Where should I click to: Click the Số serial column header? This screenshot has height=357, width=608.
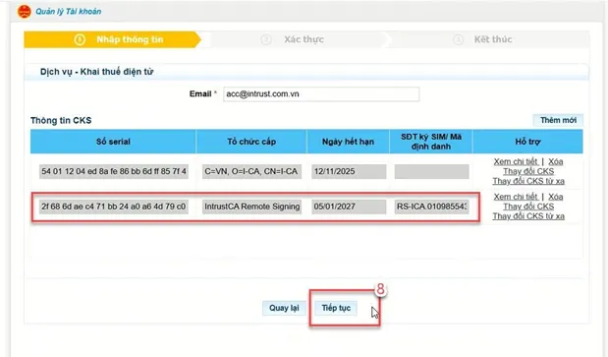[x=113, y=142]
